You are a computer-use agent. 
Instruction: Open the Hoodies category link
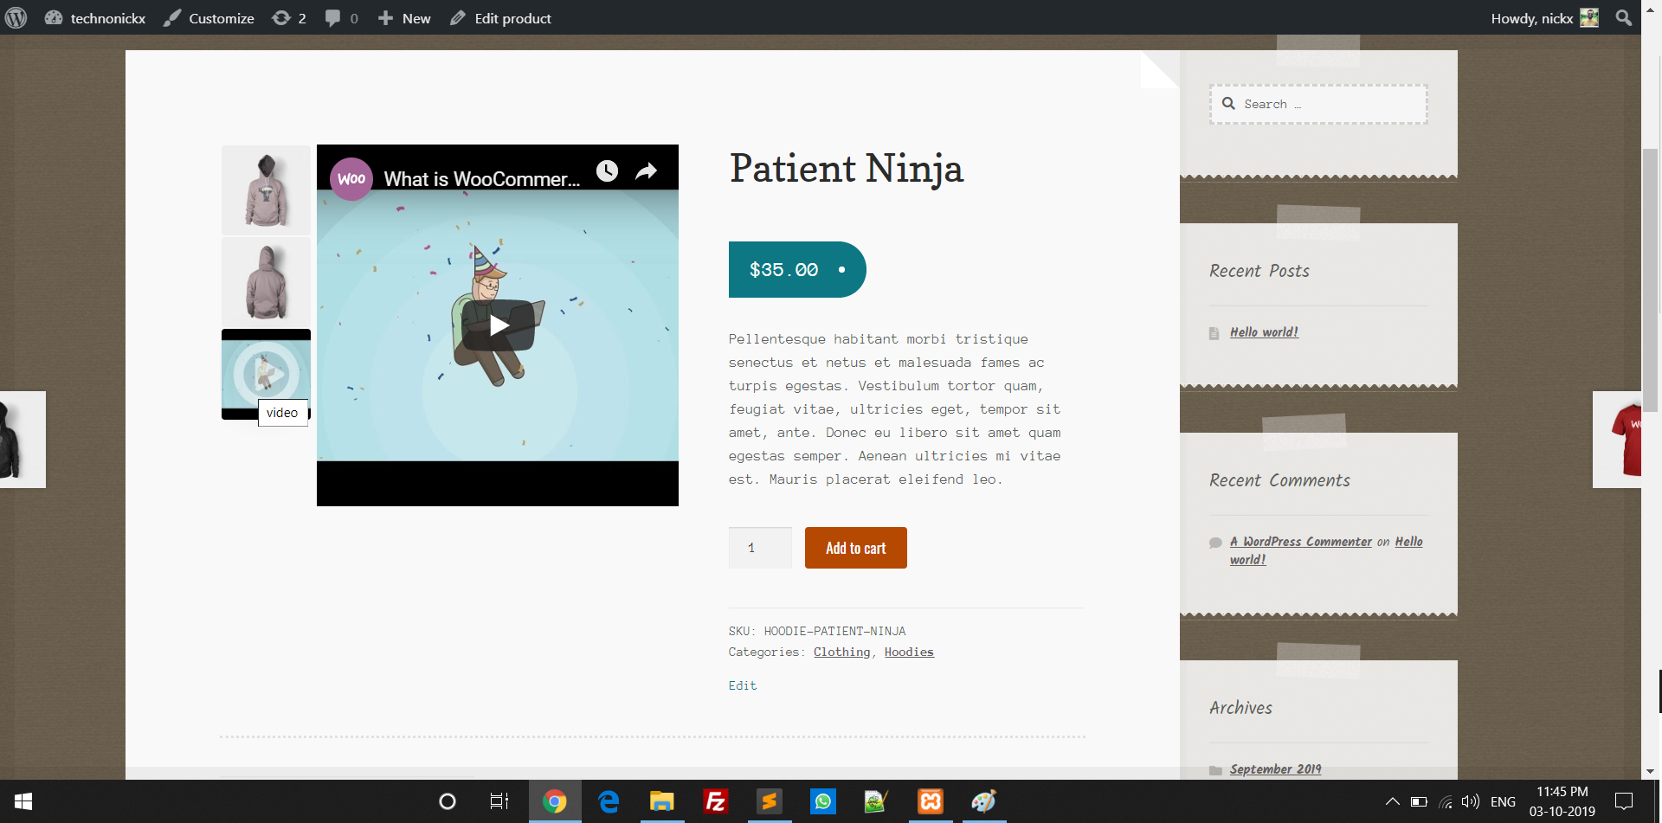pos(909,652)
